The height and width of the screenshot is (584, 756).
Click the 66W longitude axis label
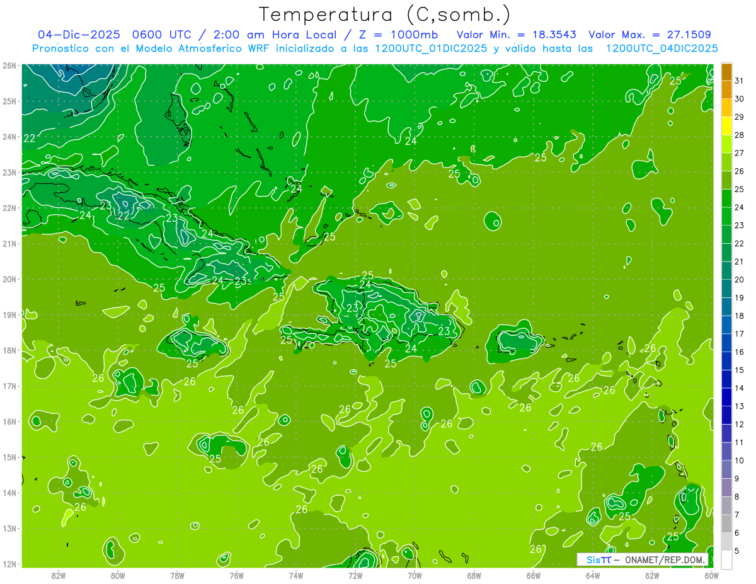pos(533,575)
